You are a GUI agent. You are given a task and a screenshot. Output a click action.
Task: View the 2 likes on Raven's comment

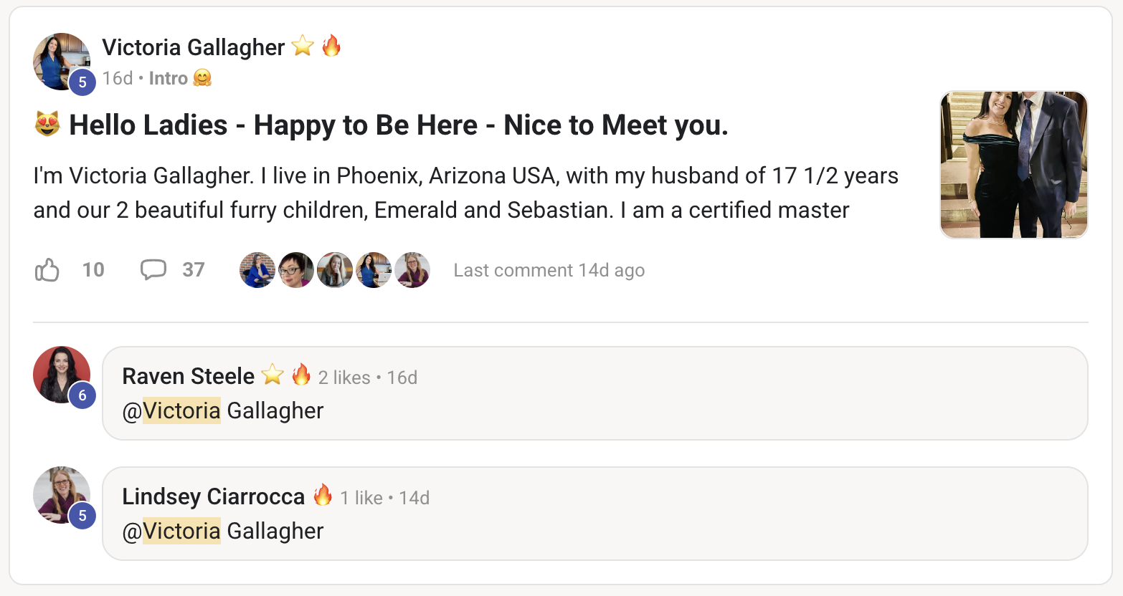(344, 378)
